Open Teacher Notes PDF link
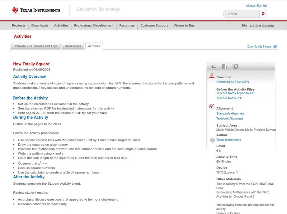This screenshot has height=214, width=287. coord(229,98)
